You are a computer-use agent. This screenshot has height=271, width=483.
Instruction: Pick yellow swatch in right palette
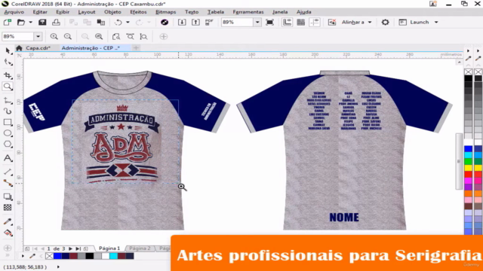[468, 168]
